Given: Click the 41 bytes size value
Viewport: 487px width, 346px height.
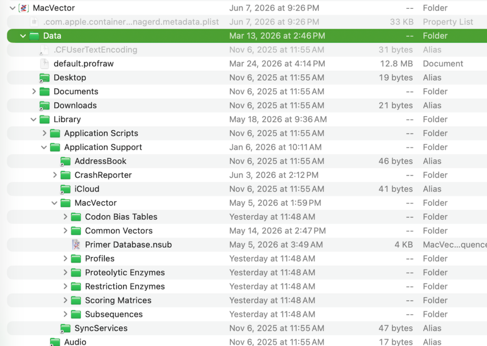Looking at the screenshot, I should 396,189.
